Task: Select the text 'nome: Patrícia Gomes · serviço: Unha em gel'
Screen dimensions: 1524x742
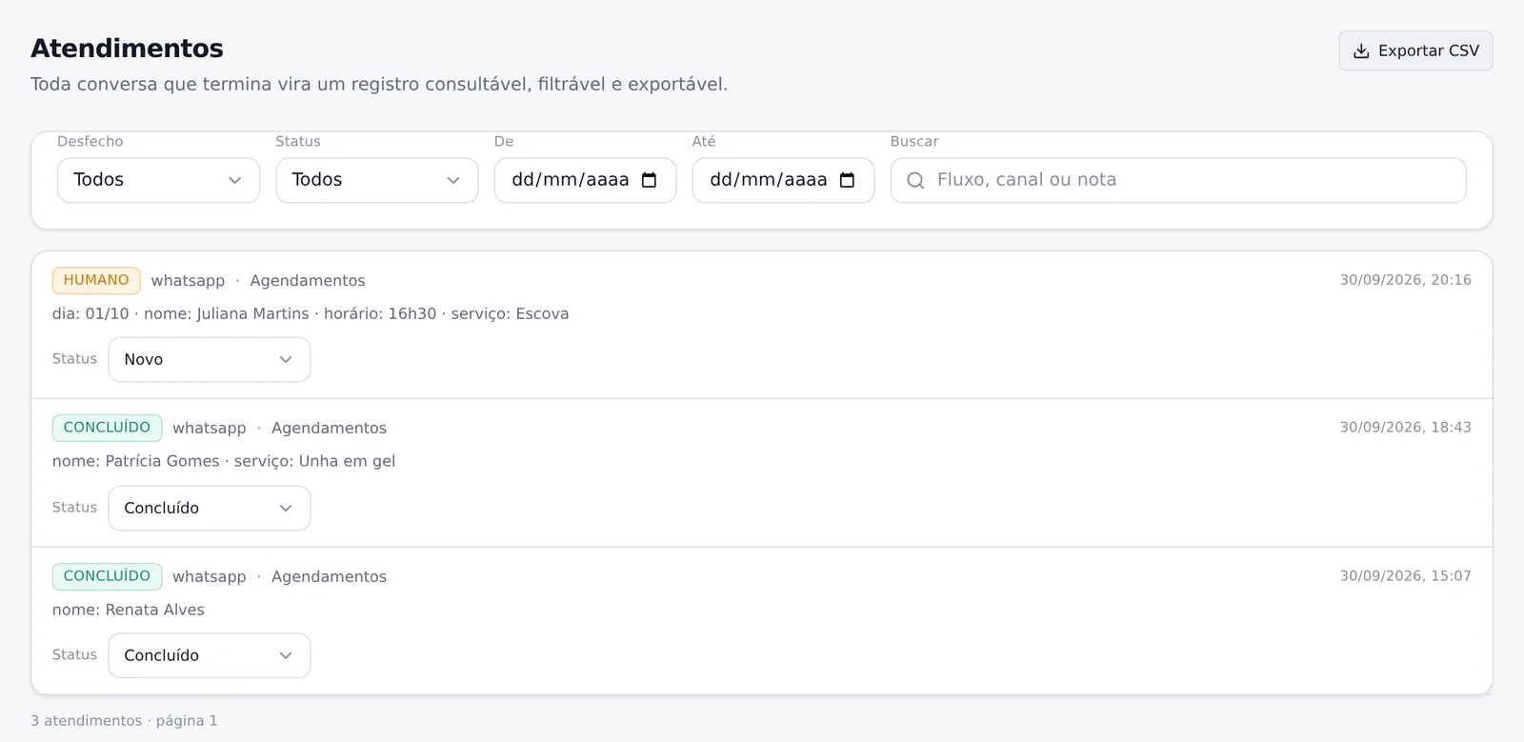Action: point(224,461)
